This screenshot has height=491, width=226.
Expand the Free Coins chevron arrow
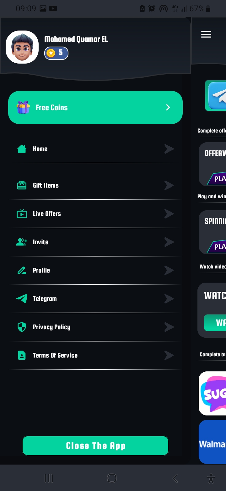click(x=168, y=107)
